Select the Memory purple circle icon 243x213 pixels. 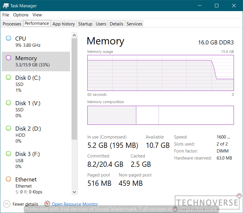coord(9,58)
